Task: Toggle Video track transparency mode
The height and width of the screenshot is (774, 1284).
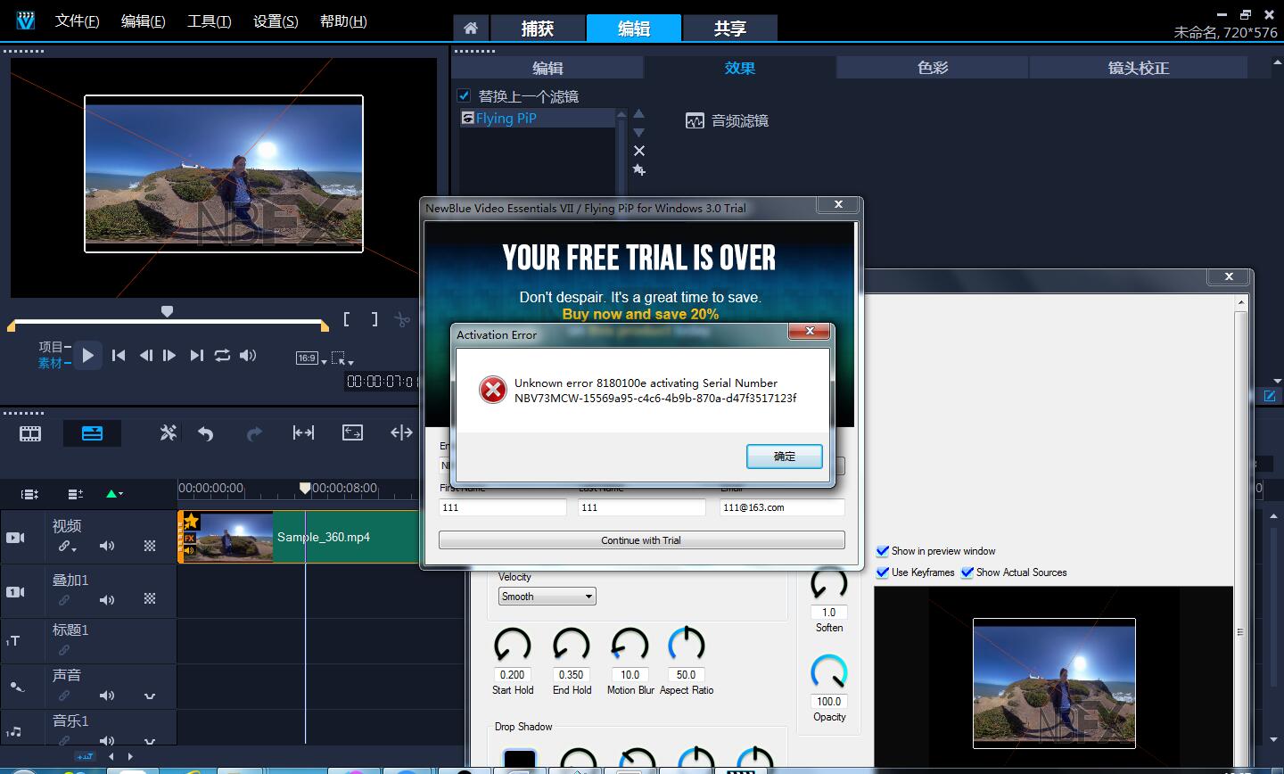Action: 150,546
